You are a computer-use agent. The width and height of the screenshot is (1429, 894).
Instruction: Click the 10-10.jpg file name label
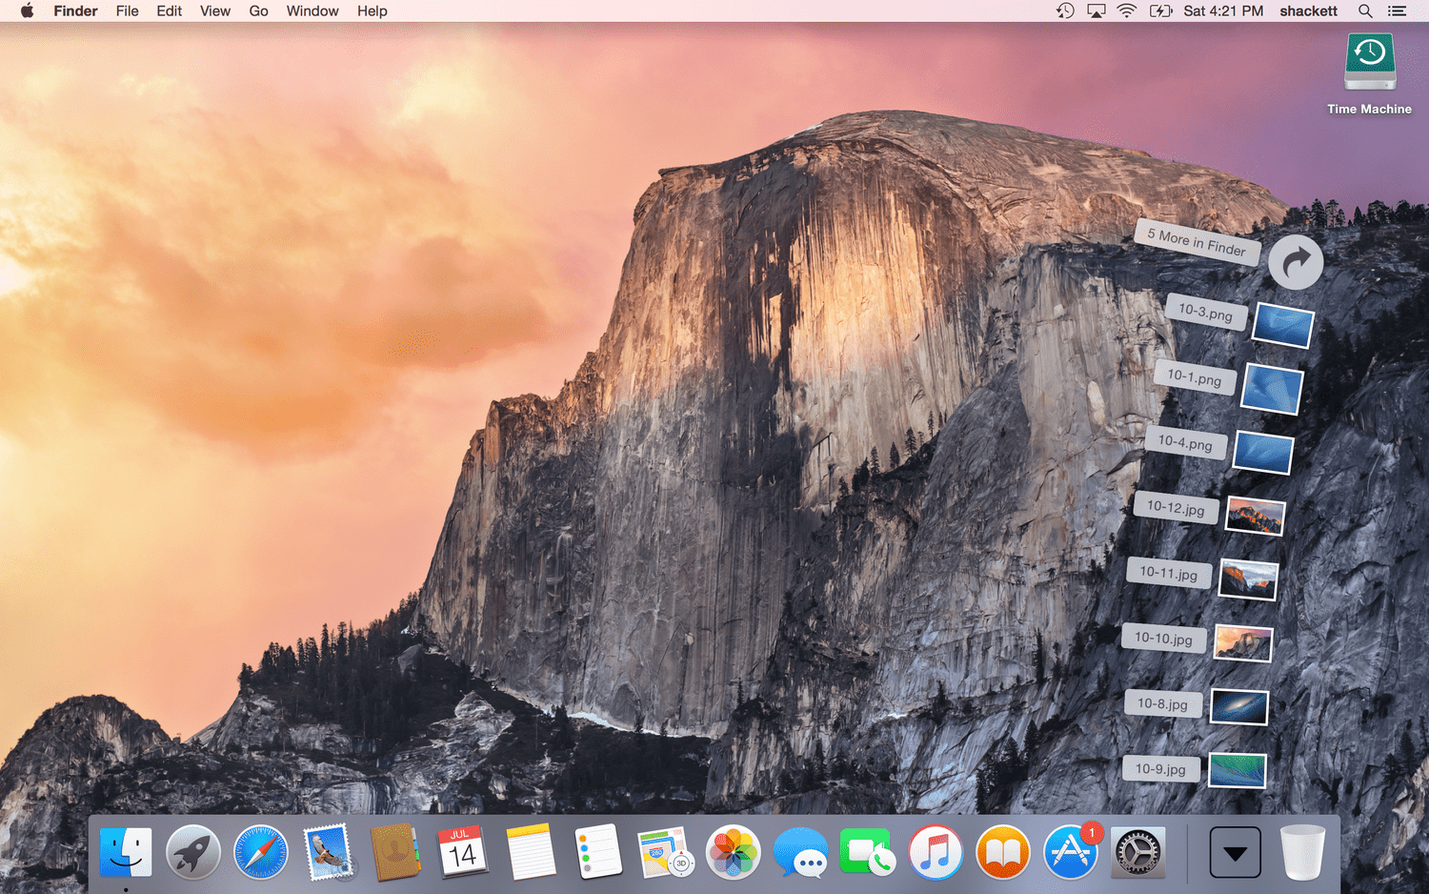tap(1163, 639)
